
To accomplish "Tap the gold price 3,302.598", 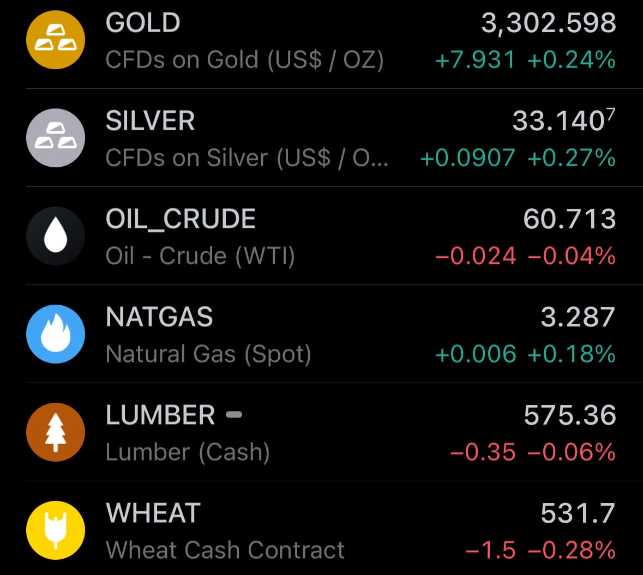I will (548, 23).
